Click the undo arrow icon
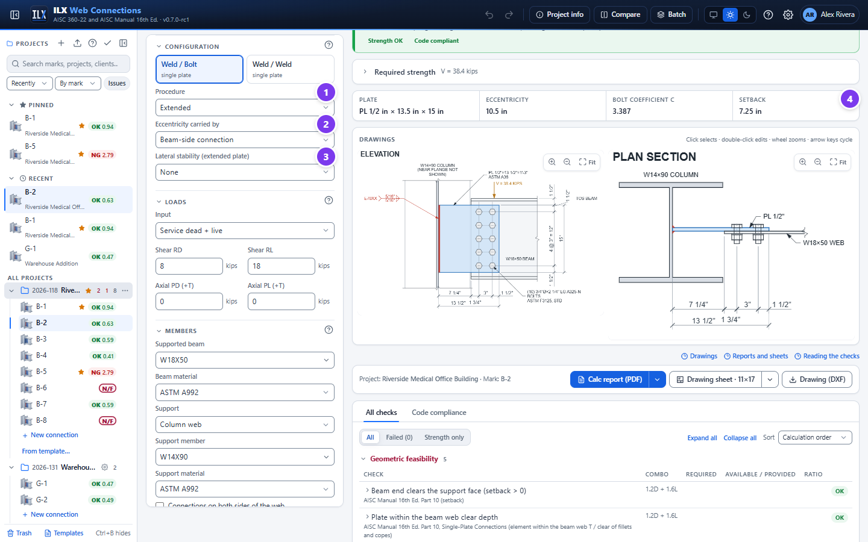 point(489,14)
